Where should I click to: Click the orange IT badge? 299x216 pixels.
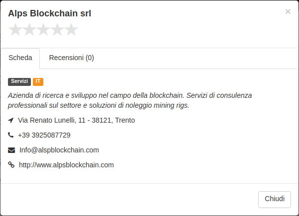[x=38, y=82]
